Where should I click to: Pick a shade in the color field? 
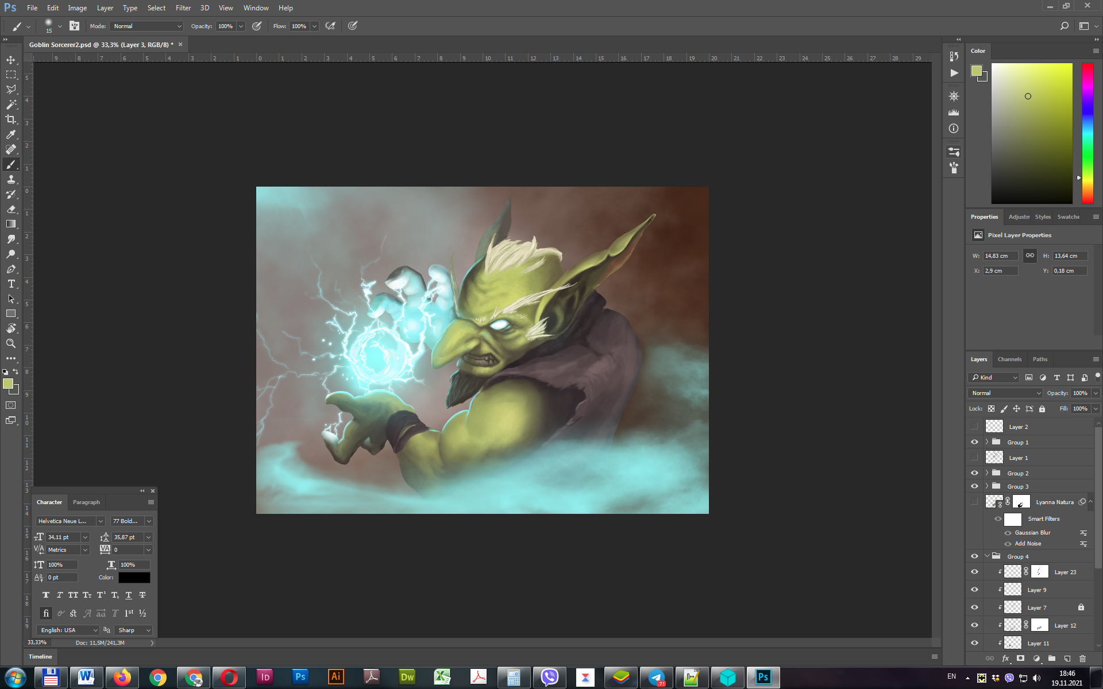[1032, 133]
